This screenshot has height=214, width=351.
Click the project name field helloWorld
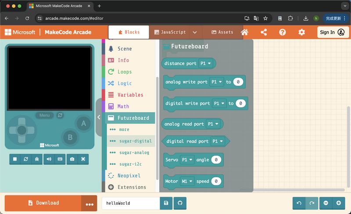131,203
